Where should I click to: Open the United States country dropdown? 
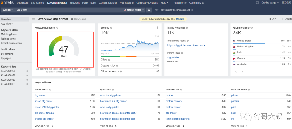pos(134,10)
